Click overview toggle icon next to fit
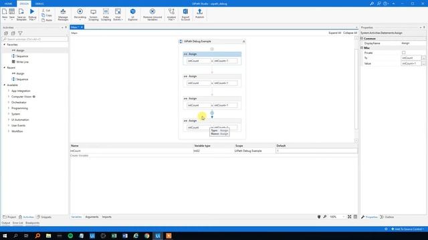 [x=355, y=217]
